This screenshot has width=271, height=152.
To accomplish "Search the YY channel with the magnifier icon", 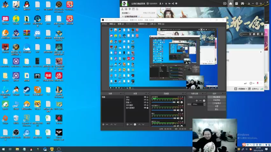I will [137, 9].
